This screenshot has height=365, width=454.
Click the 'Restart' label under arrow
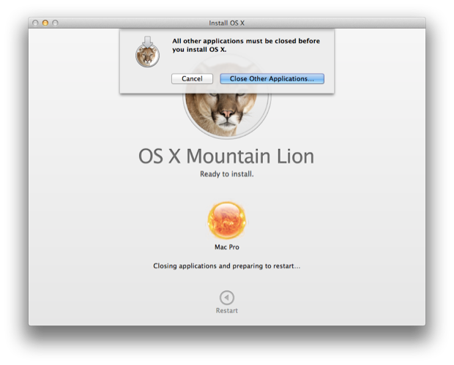(x=227, y=311)
